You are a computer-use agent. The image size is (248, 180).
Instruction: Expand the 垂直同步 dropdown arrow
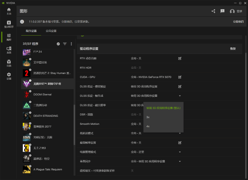[x=180, y=161]
